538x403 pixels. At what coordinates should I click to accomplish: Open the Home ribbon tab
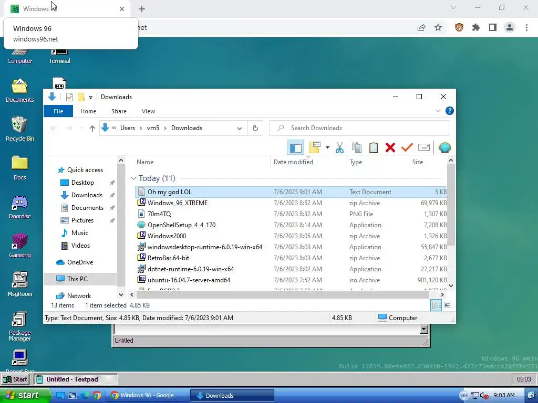click(x=88, y=111)
